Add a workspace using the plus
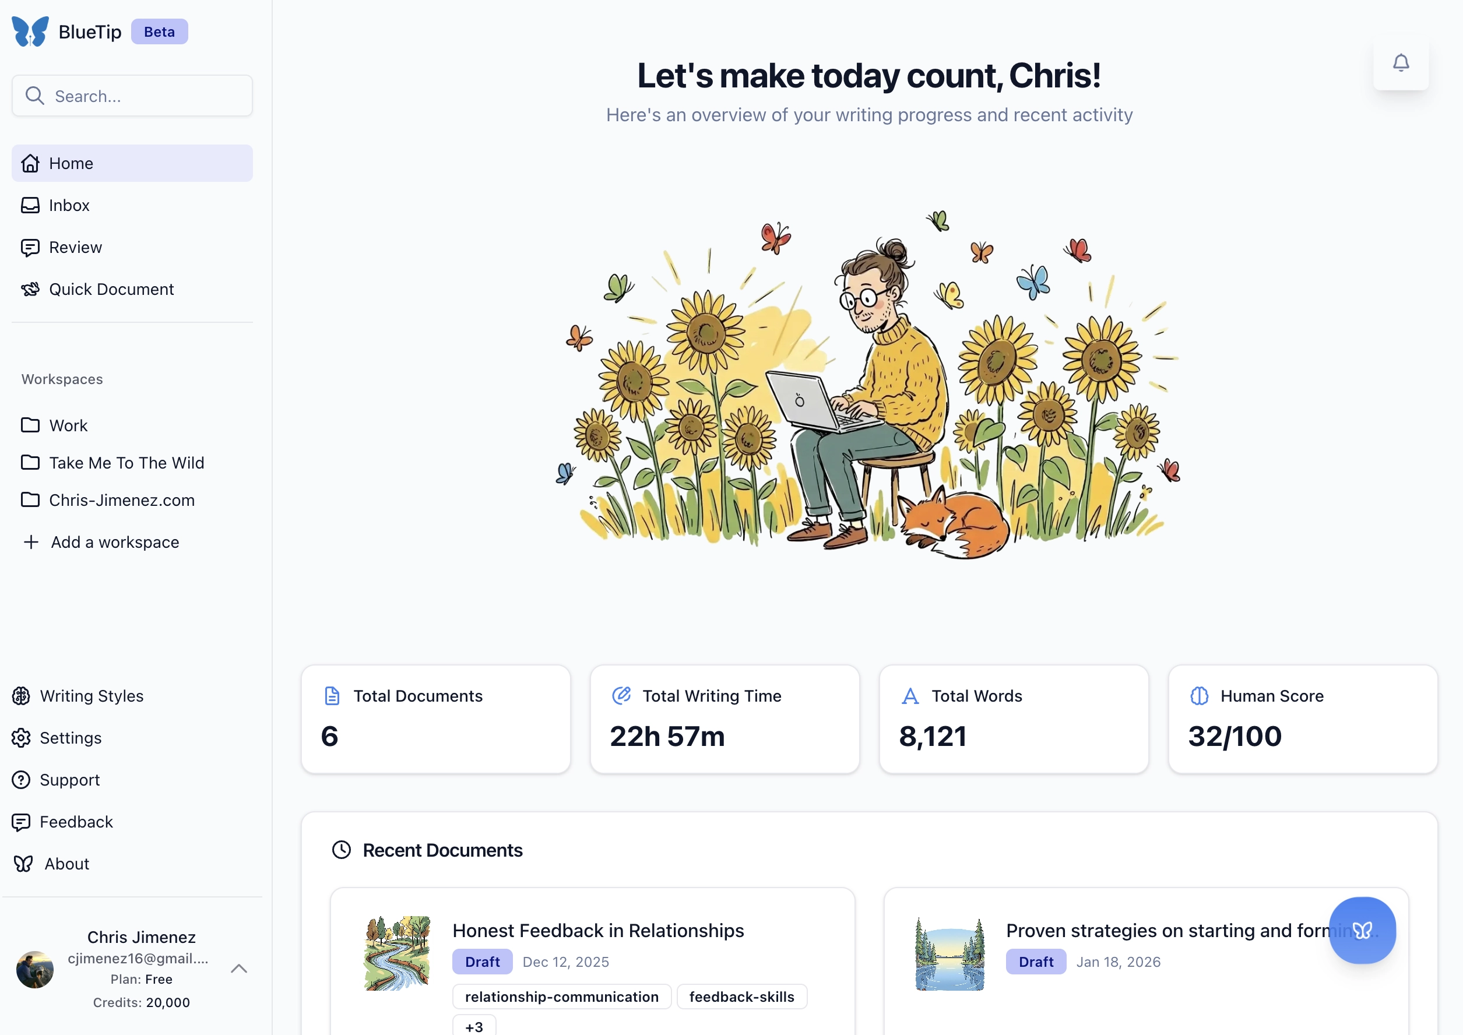This screenshot has width=1463, height=1035. 31,543
